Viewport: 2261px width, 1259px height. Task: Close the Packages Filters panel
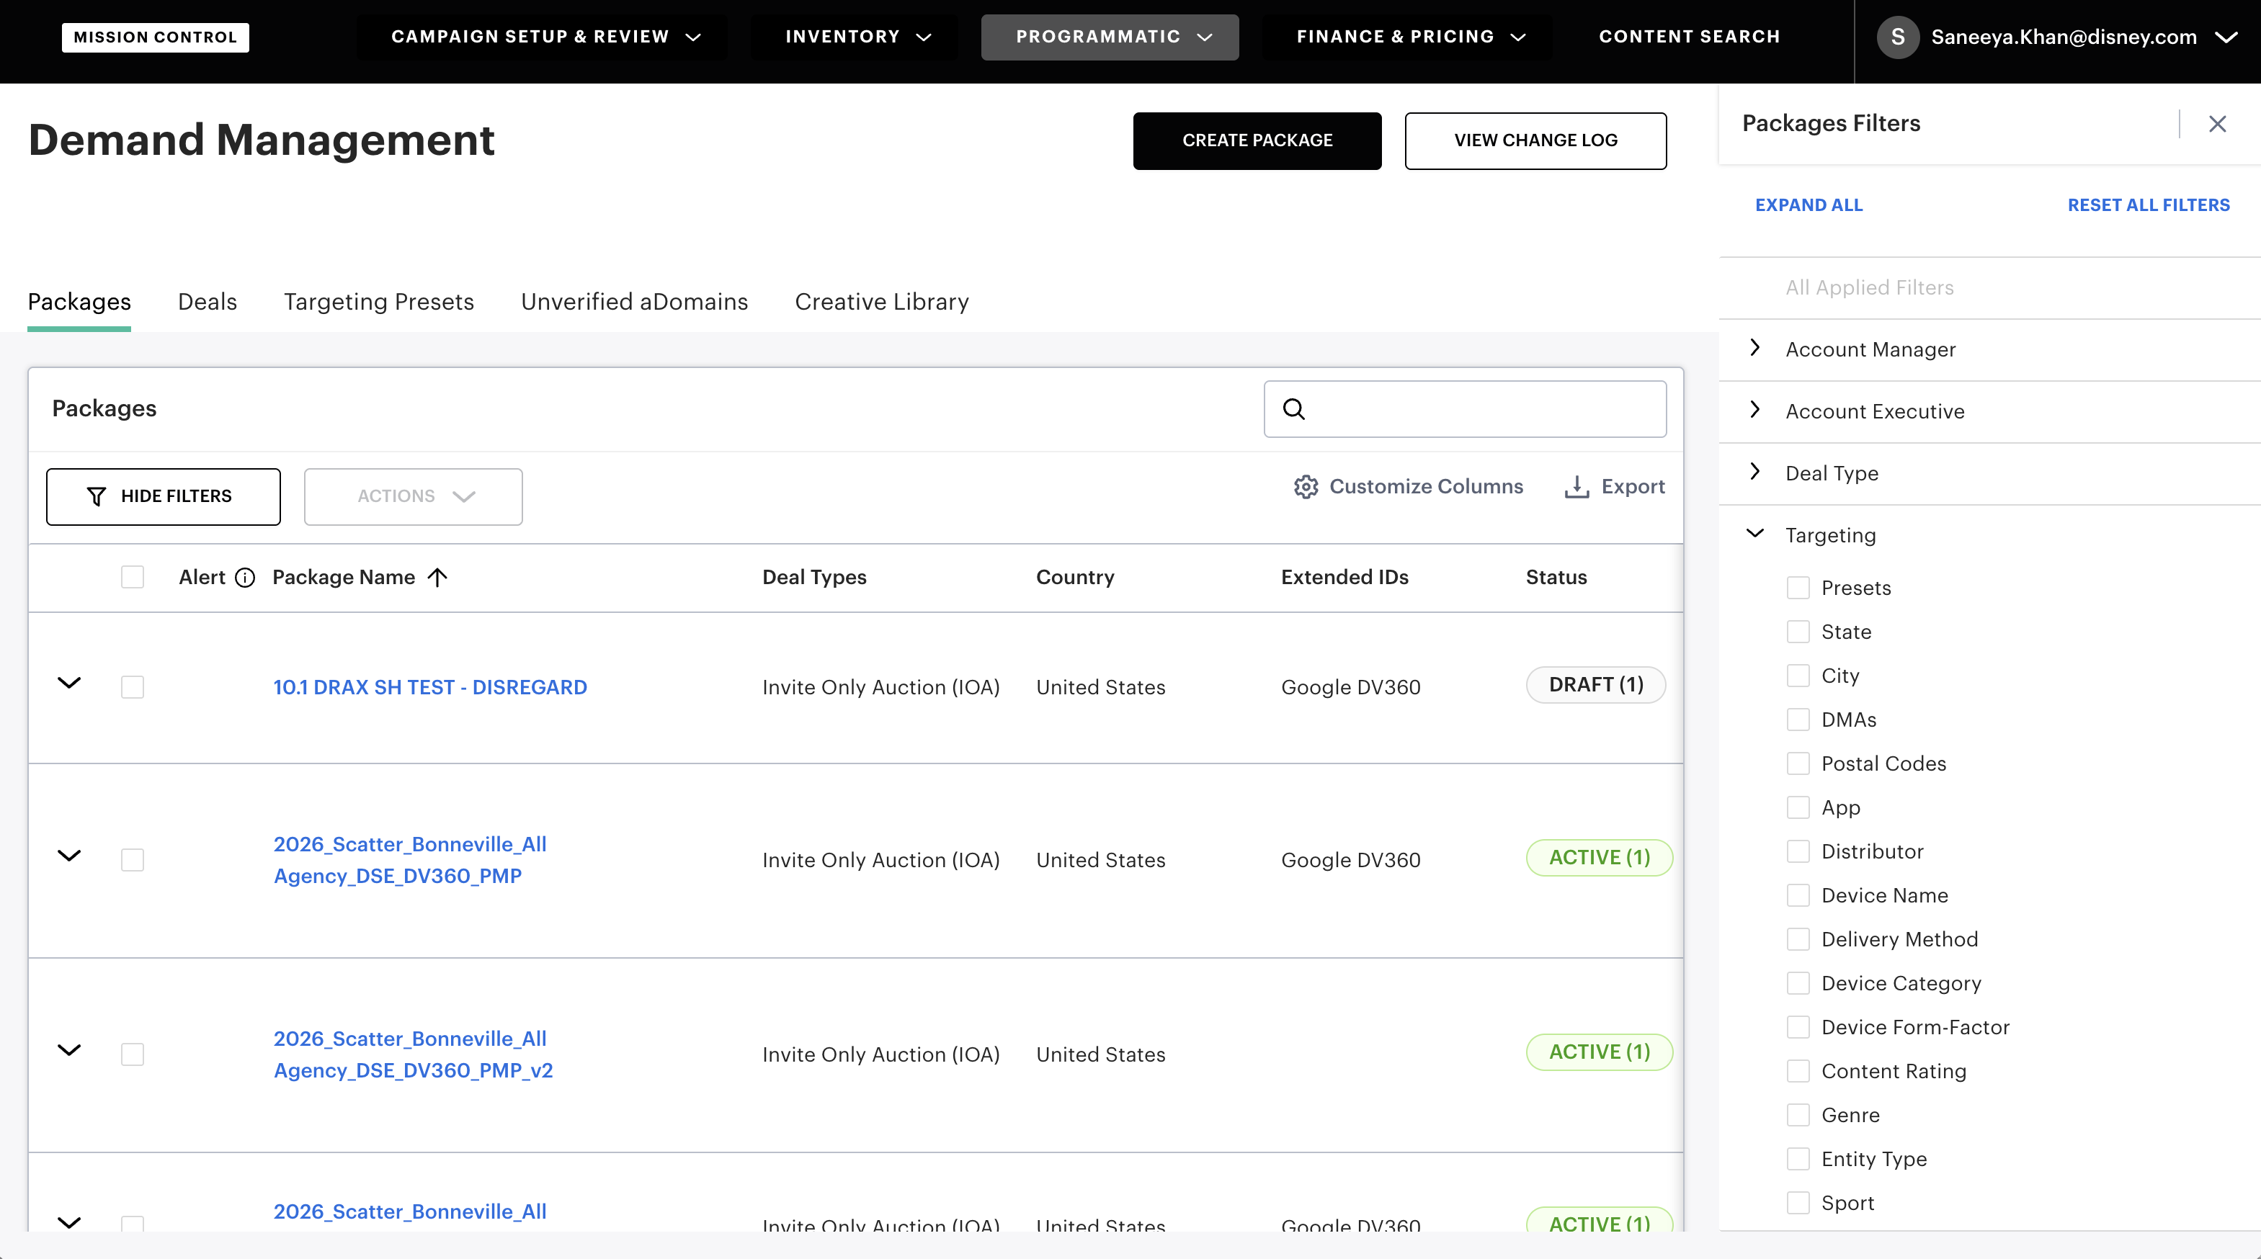2218,124
